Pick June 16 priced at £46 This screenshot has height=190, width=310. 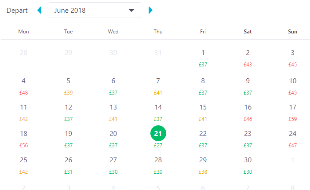tap(248, 112)
